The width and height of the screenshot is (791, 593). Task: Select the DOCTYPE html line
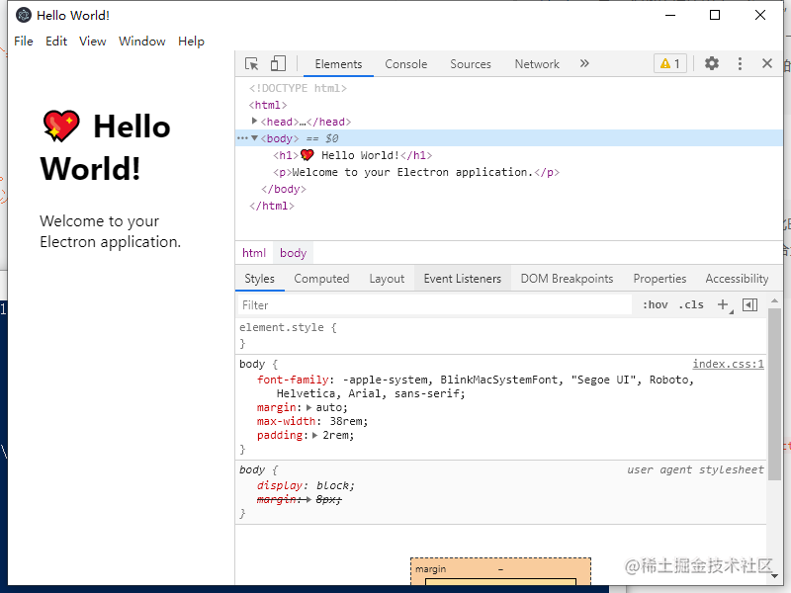click(x=298, y=88)
